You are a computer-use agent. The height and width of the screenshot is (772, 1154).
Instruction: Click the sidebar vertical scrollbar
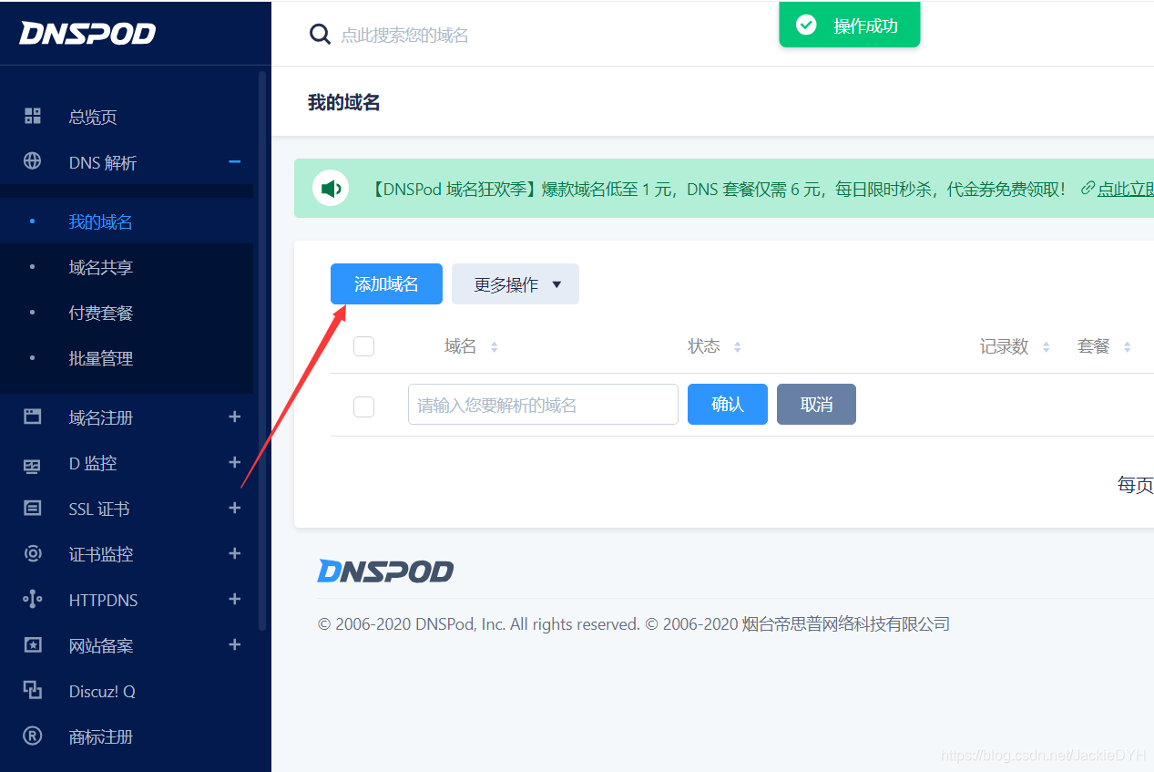[262, 351]
